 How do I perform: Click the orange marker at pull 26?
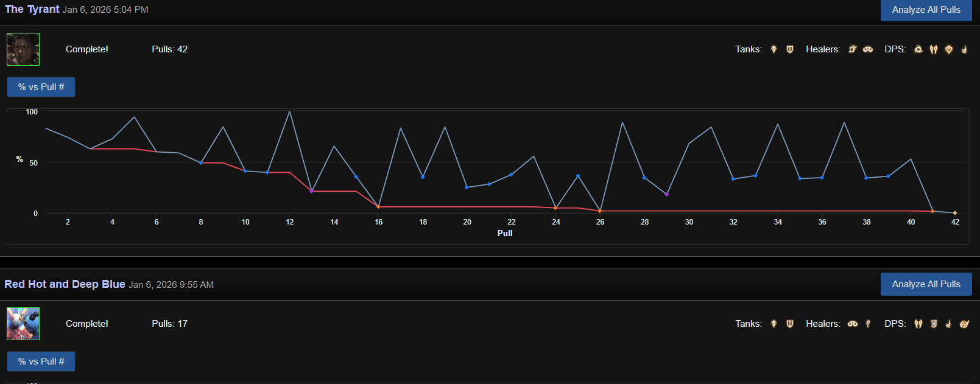tap(600, 211)
